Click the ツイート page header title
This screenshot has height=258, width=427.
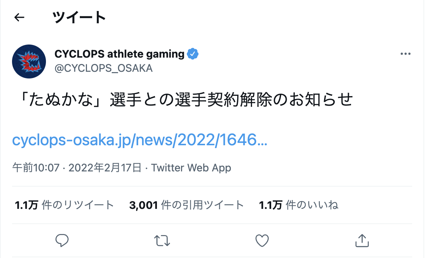pos(79,17)
